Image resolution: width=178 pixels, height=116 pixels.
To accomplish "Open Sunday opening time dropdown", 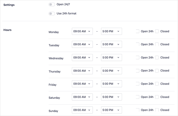I will [82, 110].
